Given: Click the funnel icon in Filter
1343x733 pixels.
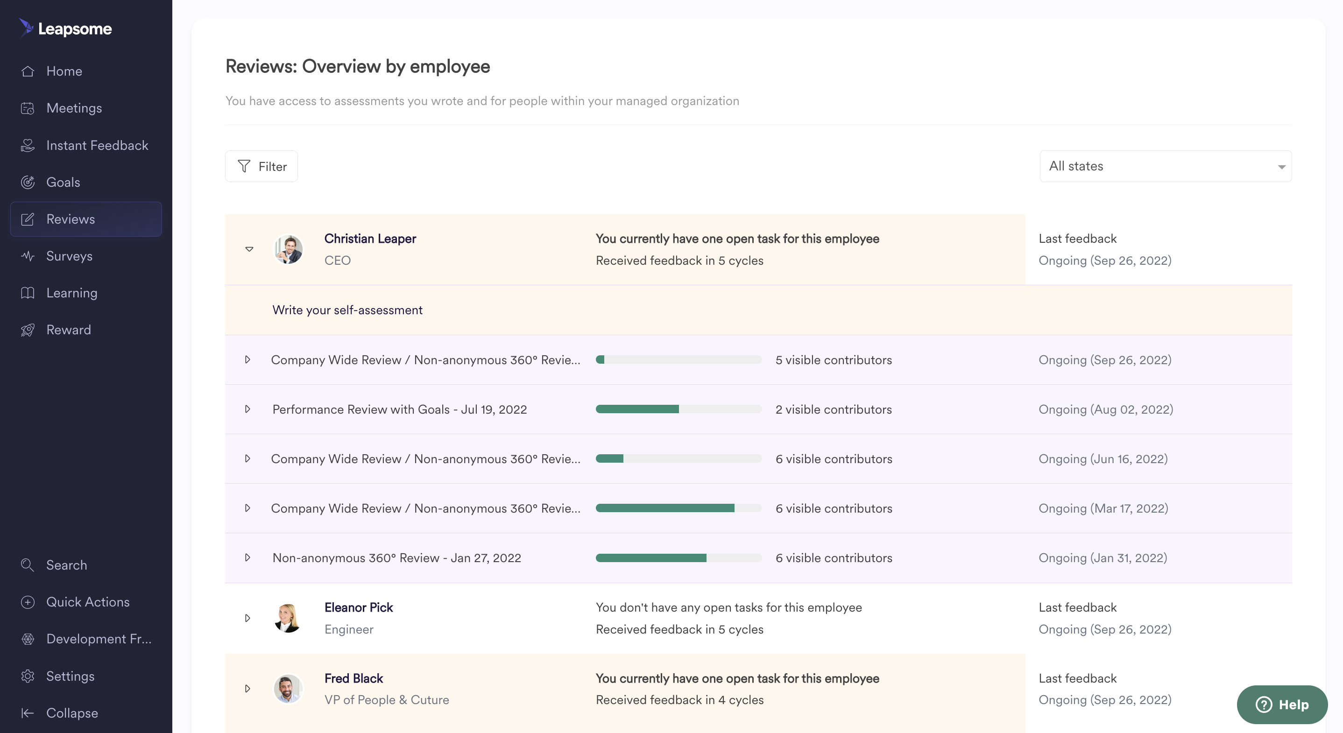Looking at the screenshot, I should (244, 166).
